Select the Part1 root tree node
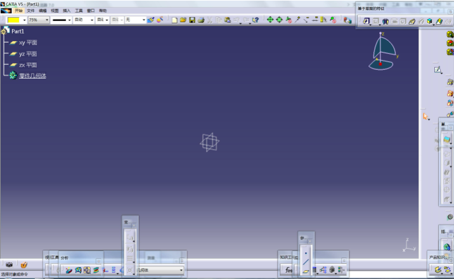 pyautogui.click(x=18, y=31)
